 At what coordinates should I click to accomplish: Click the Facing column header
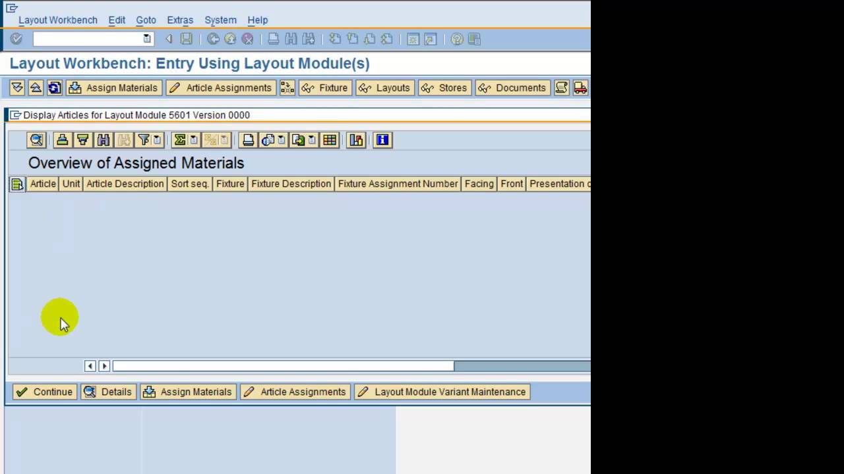pyautogui.click(x=479, y=184)
